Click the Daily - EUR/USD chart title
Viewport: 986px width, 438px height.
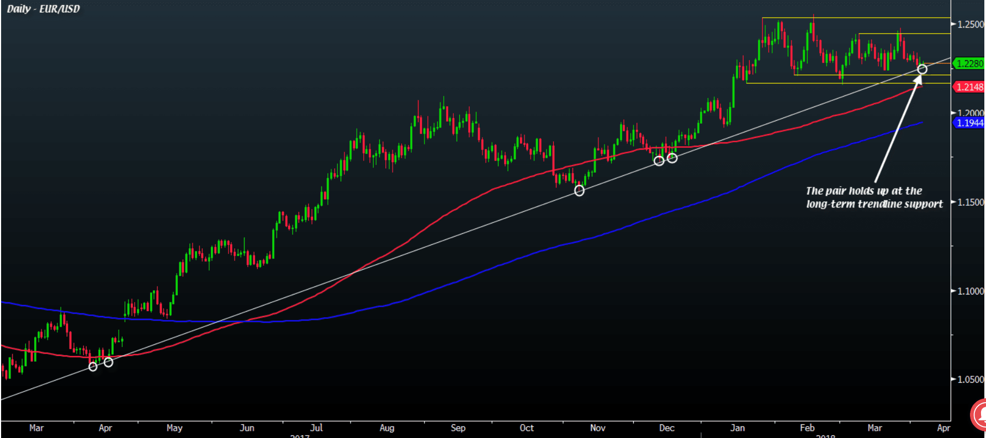(x=43, y=9)
